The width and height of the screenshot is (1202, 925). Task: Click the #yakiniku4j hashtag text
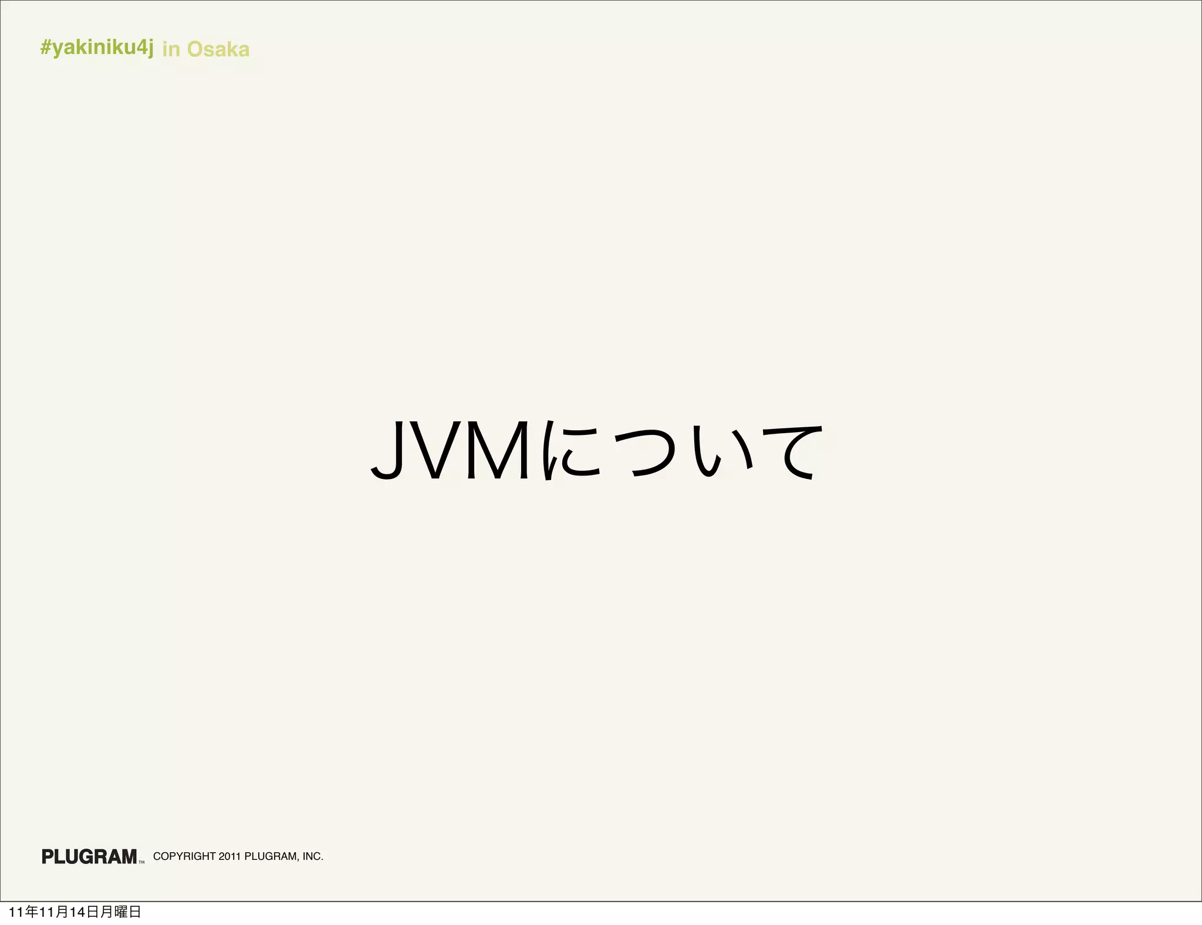[97, 48]
